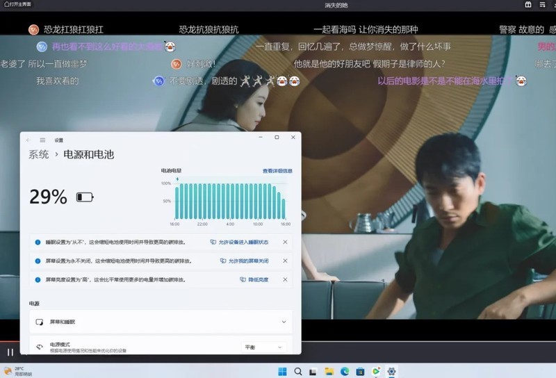Open the gift icon in player top bar

[528, 4]
